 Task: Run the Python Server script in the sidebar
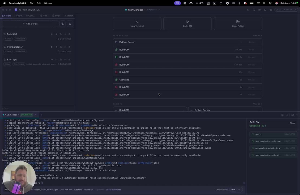[x=52, y=47]
